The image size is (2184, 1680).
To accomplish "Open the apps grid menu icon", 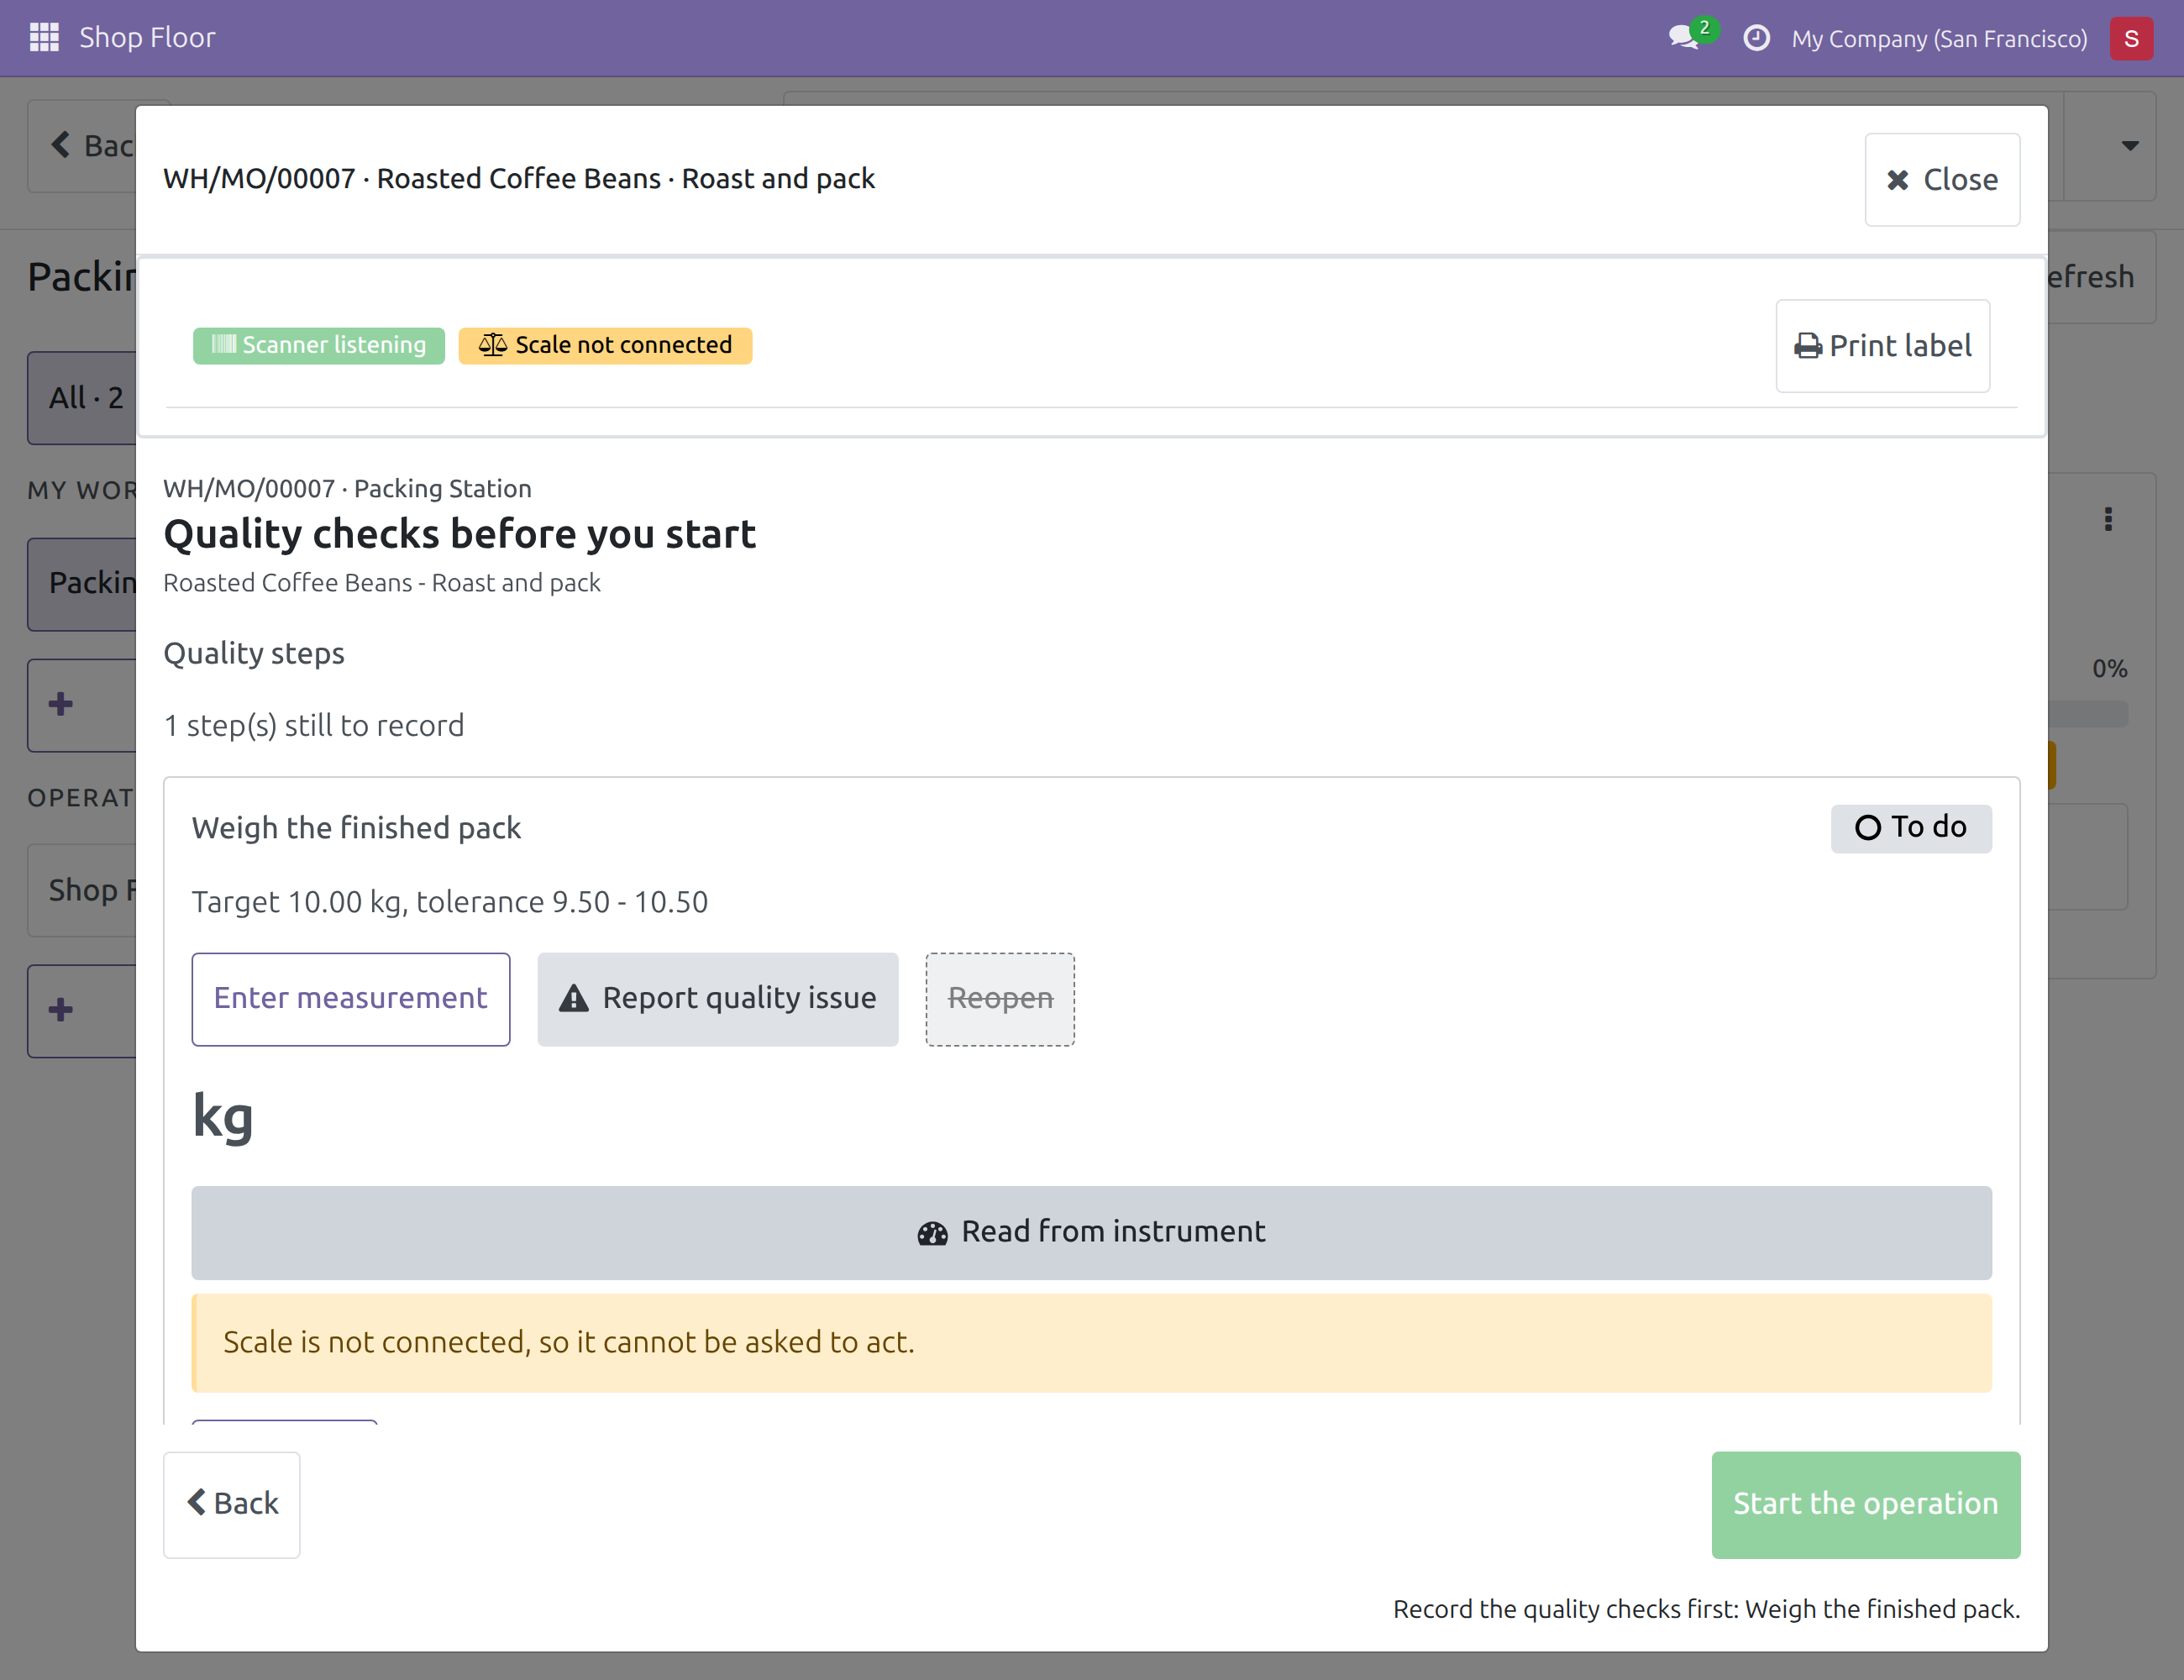I will pos(44,38).
